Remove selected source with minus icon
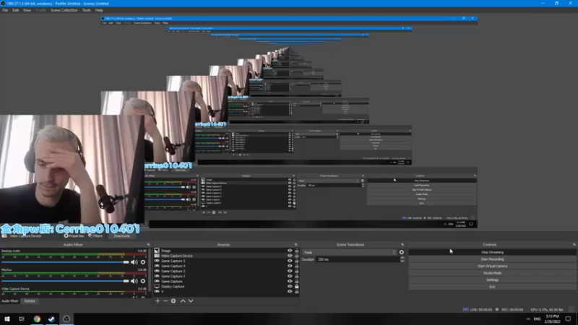 pos(165,301)
